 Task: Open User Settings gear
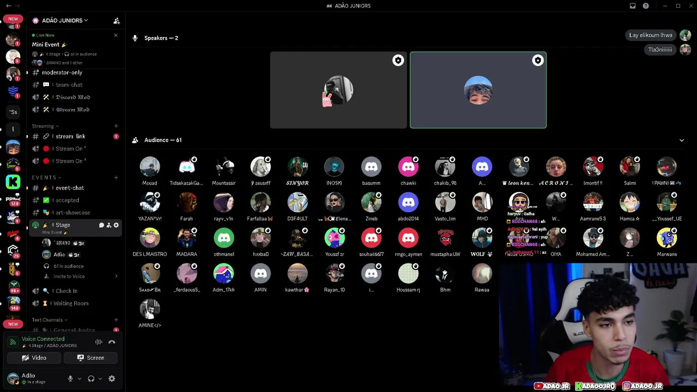(x=112, y=379)
